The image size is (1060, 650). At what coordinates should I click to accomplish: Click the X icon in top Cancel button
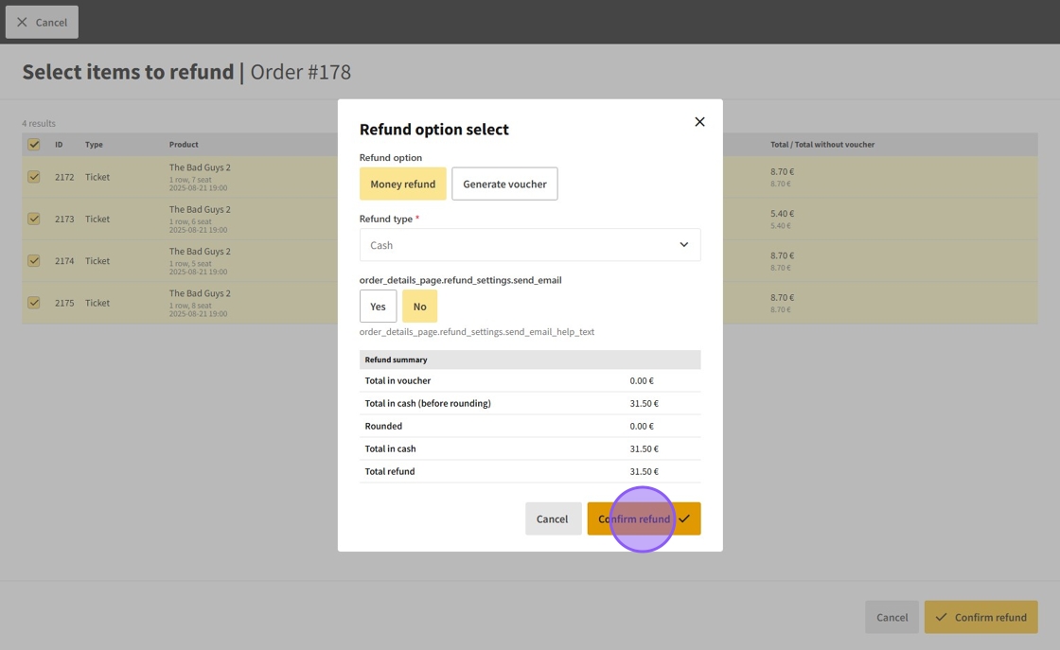(22, 22)
